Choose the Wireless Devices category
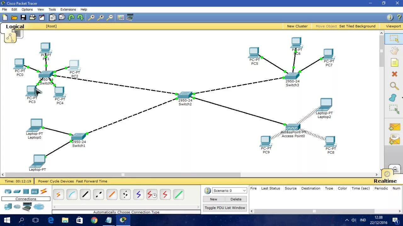 pos(35,191)
